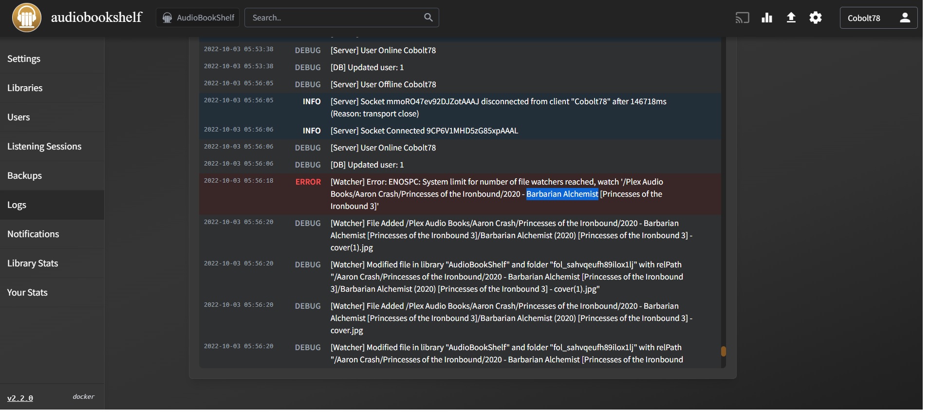Viewport: 931px width, 412px height.
Task: Click the log scrollbar thumb
Action: coord(724,351)
